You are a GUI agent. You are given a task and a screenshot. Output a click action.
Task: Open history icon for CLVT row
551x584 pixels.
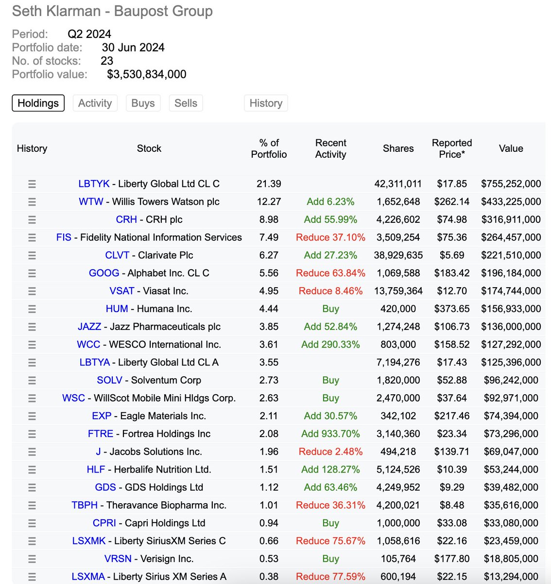pos(32,255)
